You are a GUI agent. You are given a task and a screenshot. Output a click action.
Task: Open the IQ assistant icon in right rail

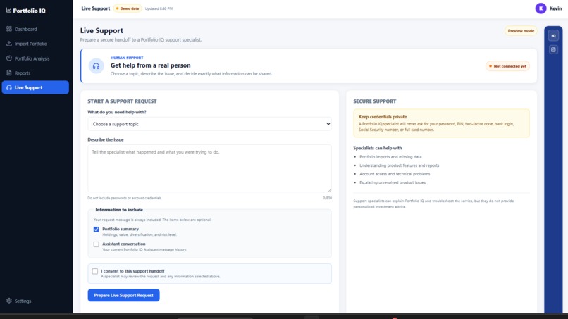[553, 35]
